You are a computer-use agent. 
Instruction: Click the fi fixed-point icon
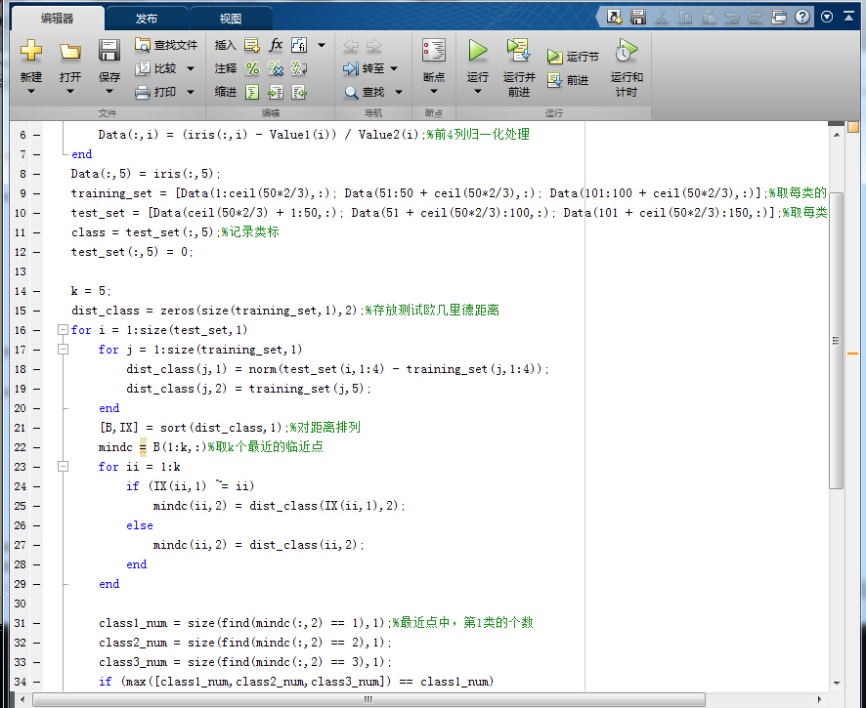[299, 45]
